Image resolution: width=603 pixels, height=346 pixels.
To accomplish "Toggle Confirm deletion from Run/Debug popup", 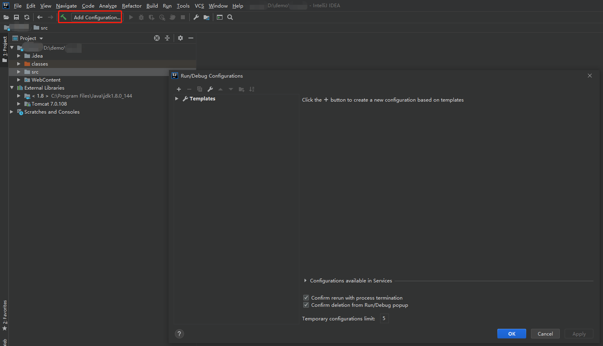I will pos(306,305).
